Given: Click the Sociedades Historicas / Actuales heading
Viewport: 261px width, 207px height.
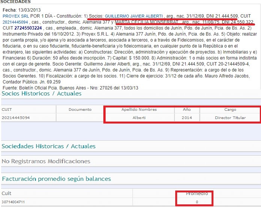Looking at the screenshot, I should [49, 146].
